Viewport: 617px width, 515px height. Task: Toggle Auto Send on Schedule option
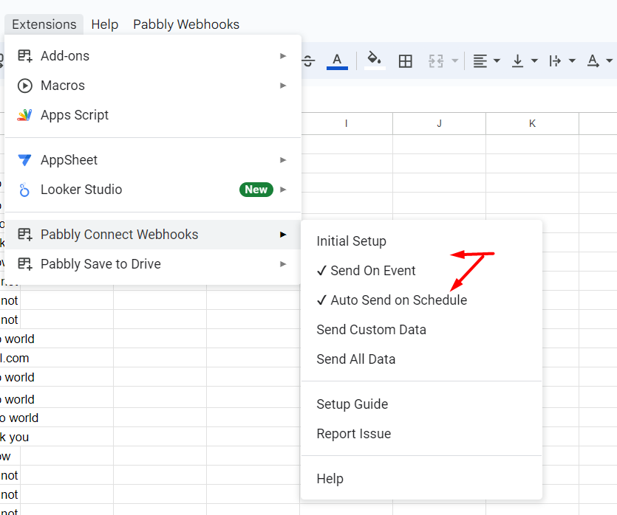[x=421, y=300]
